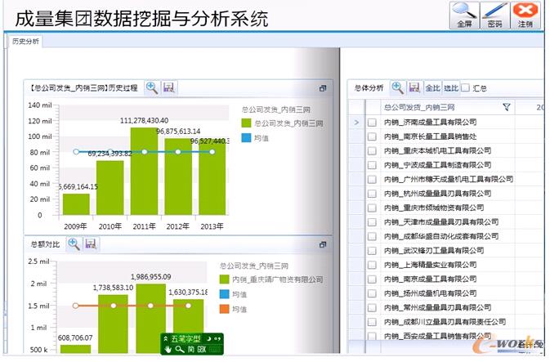
Task: Expand the 总额对比 panel via restore icon
Action: 323,244
